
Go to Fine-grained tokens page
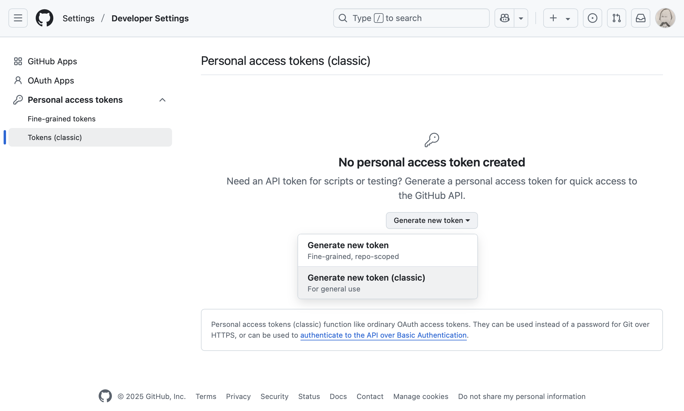pos(61,119)
